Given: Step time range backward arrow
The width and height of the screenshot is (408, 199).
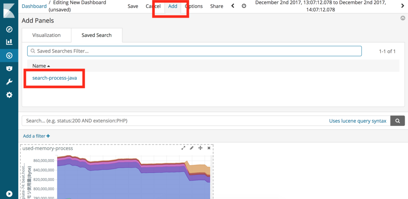Looking at the screenshot, I should click(233, 6).
